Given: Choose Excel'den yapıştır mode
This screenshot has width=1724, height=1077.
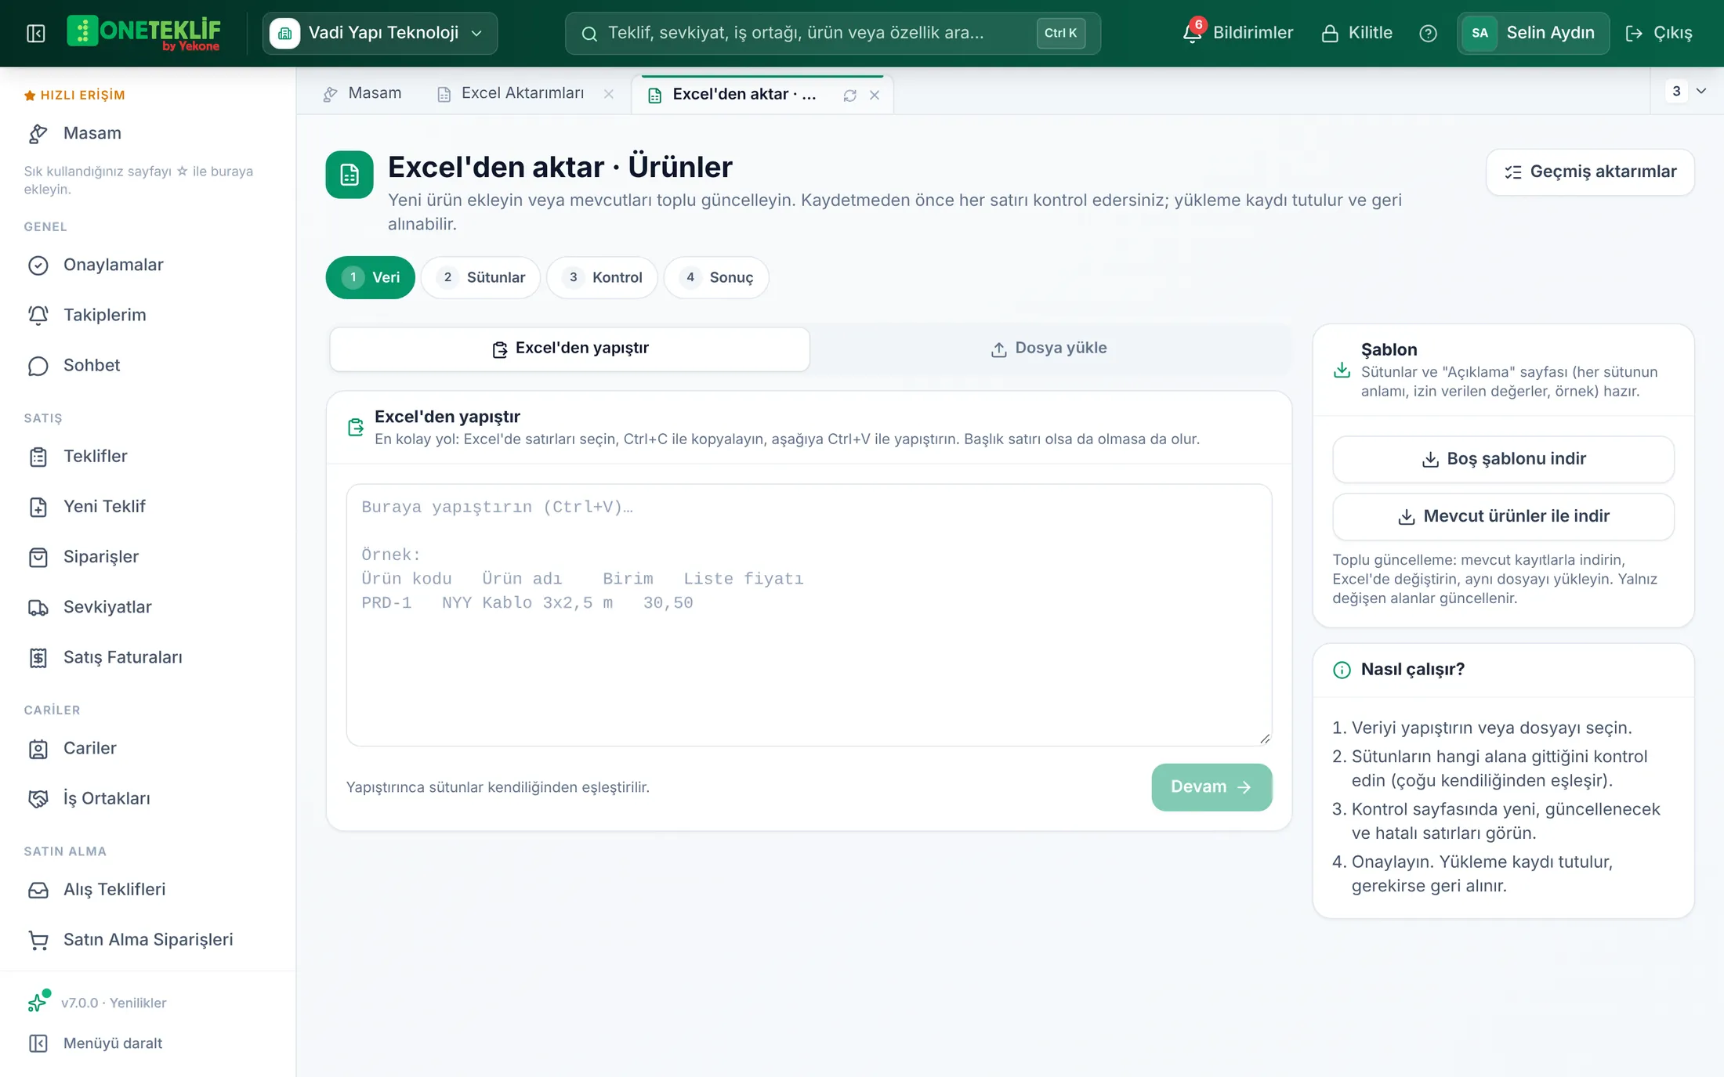Looking at the screenshot, I should 570,349.
